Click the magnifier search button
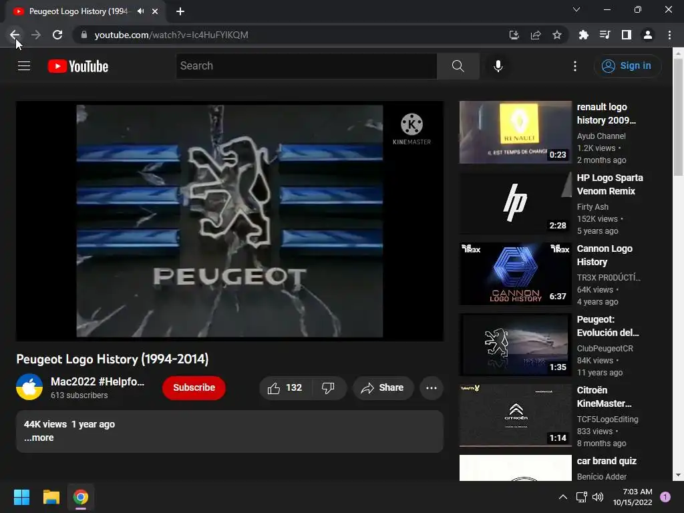Image resolution: width=684 pixels, height=513 pixels. [458, 66]
